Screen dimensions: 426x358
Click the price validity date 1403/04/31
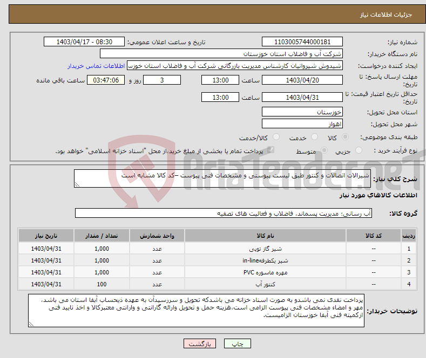(x=302, y=97)
